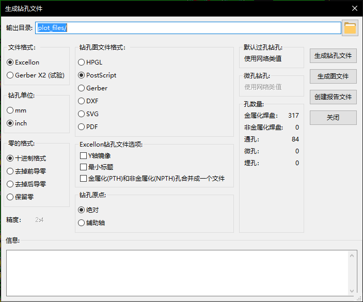Select 去掉前导零 zeros format
Viewport: 363px width, 302px height.
(x=10, y=171)
